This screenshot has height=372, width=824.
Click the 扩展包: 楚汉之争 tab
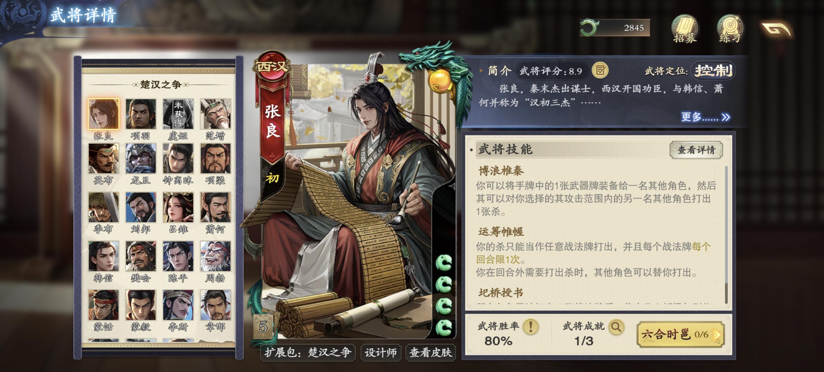pyautogui.click(x=308, y=353)
